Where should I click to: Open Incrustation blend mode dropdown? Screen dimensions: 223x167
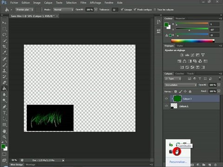[x=180, y=85]
